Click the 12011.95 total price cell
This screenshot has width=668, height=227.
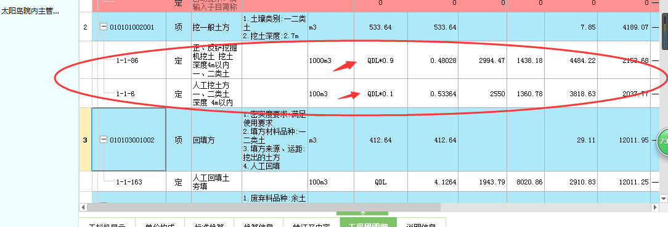click(624, 139)
